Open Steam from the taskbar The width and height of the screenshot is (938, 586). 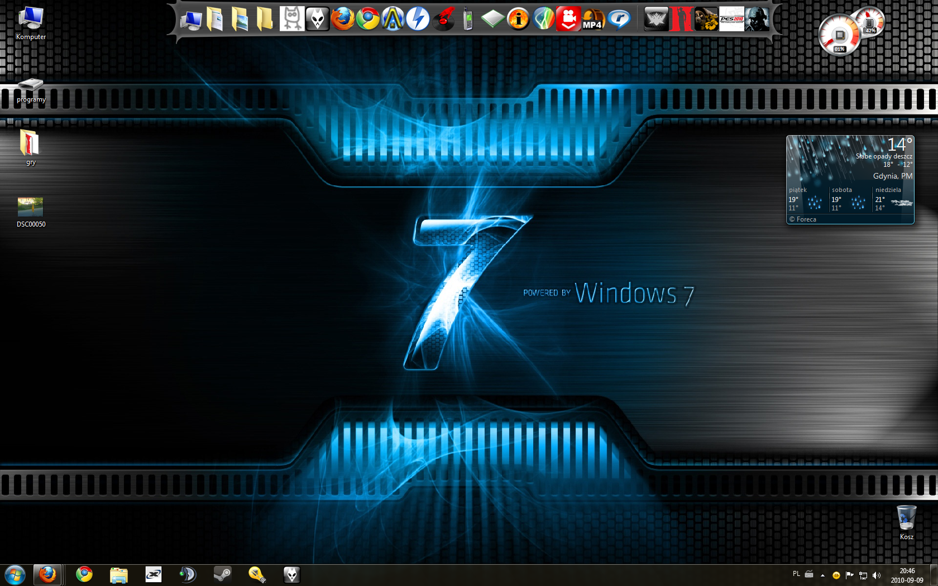(223, 574)
